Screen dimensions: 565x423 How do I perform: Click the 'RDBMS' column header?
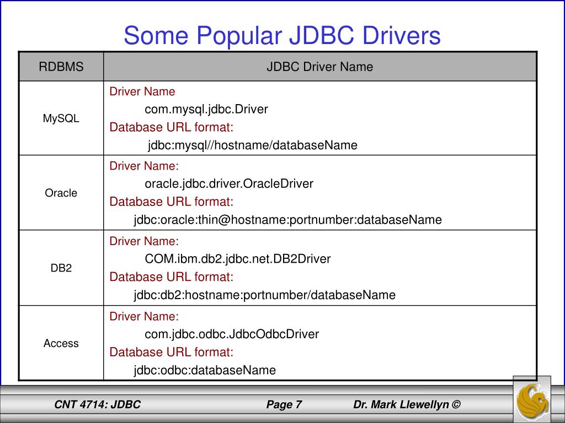(x=61, y=67)
